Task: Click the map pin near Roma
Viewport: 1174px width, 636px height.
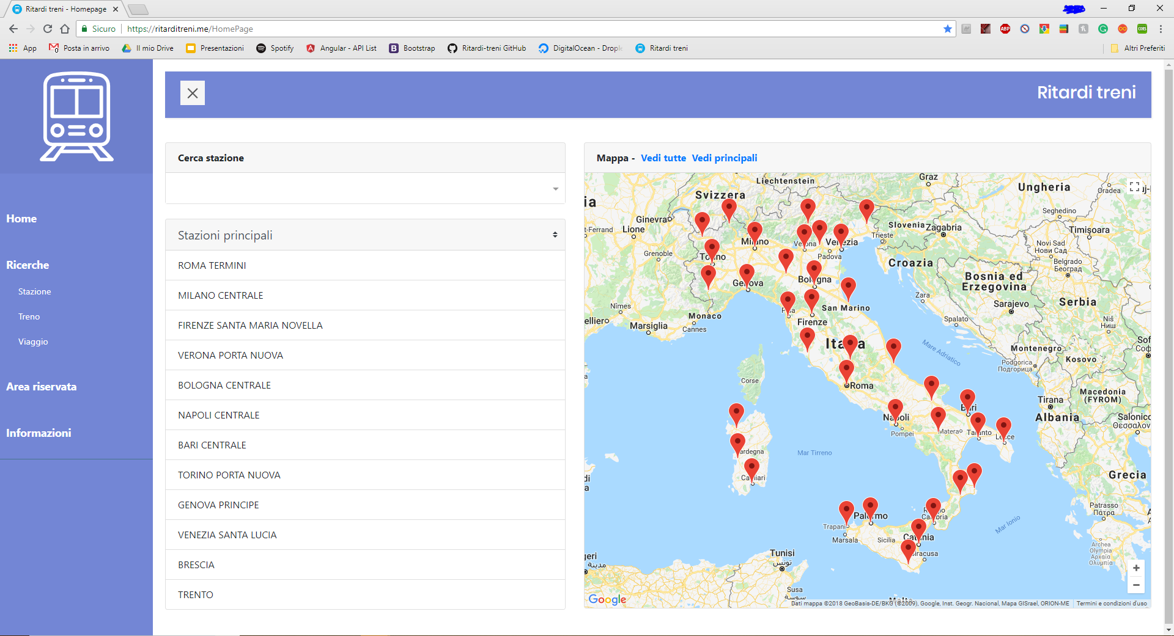Action: click(x=846, y=371)
